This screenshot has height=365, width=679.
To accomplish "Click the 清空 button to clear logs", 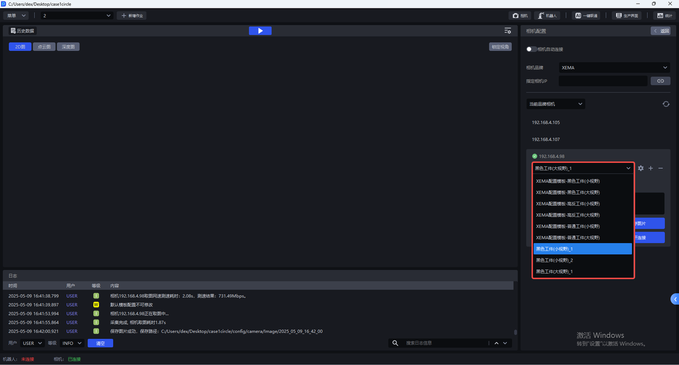I will (100, 343).
